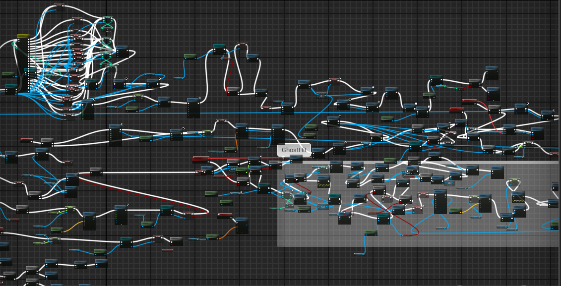Screen dimensions: 561x286
Task: Select the GhostHit comment label
Action: click(x=293, y=150)
